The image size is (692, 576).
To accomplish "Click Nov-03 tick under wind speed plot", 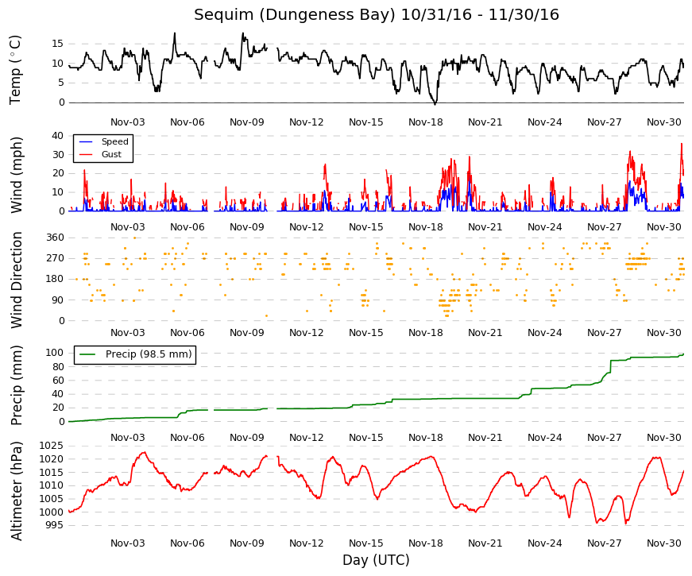I will tap(128, 227).
